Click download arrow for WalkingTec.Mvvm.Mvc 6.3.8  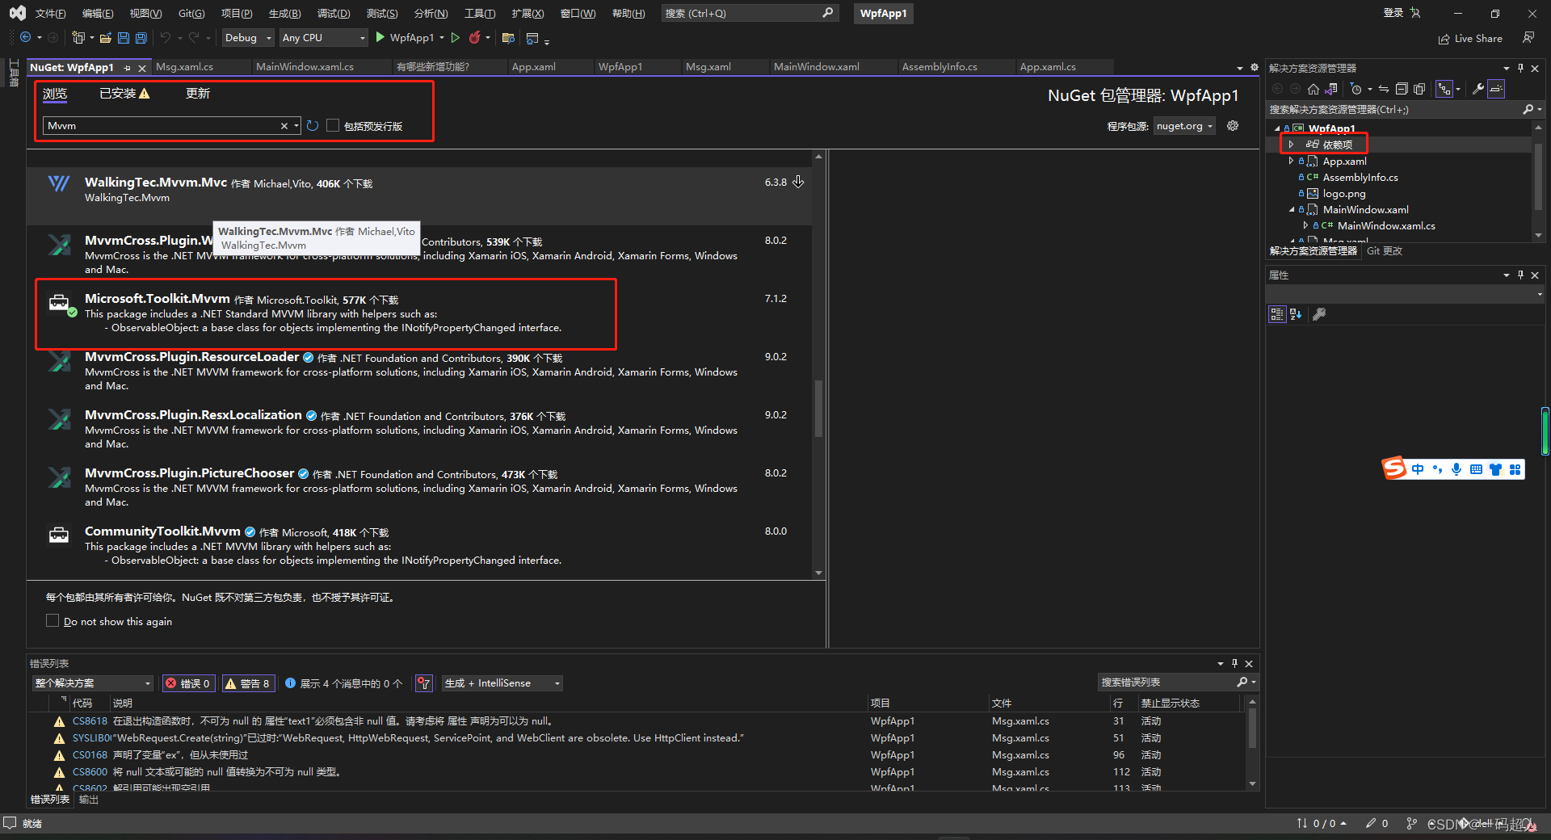click(798, 182)
